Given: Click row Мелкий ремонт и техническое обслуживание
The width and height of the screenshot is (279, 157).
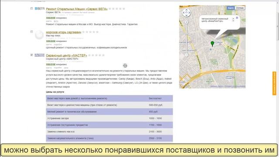Looking at the screenshot, I should pyautogui.click(x=109, y=112).
